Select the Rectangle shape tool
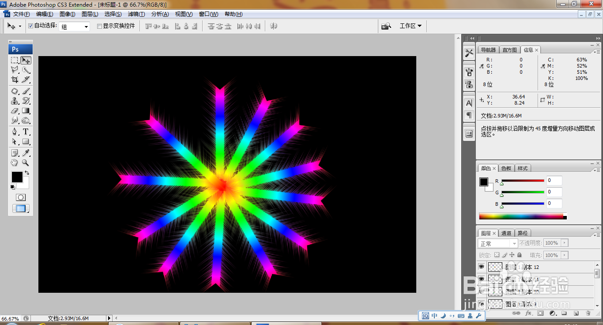Image resolution: width=603 pixels, height=325 pixels. click(x=26, y=141)
